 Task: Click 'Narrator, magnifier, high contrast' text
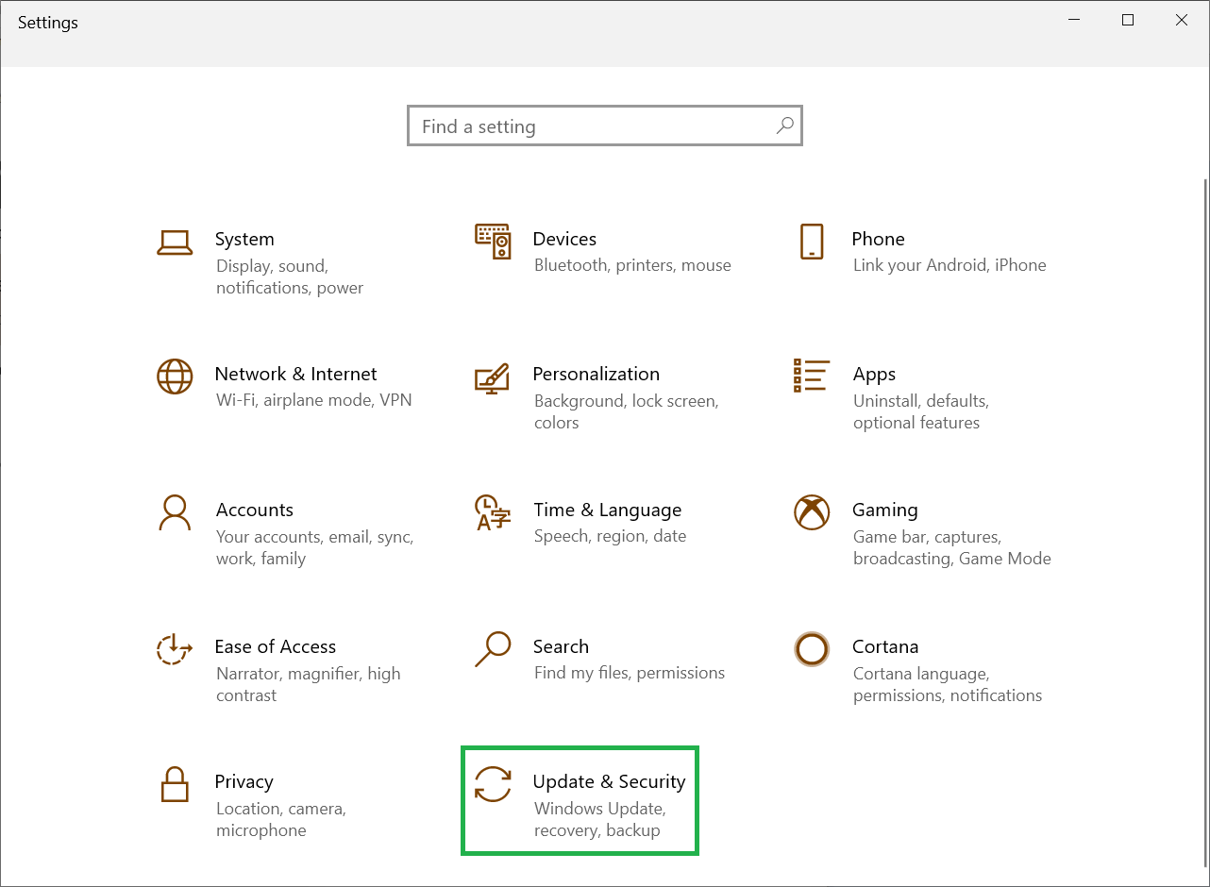[x=309, y=684]
